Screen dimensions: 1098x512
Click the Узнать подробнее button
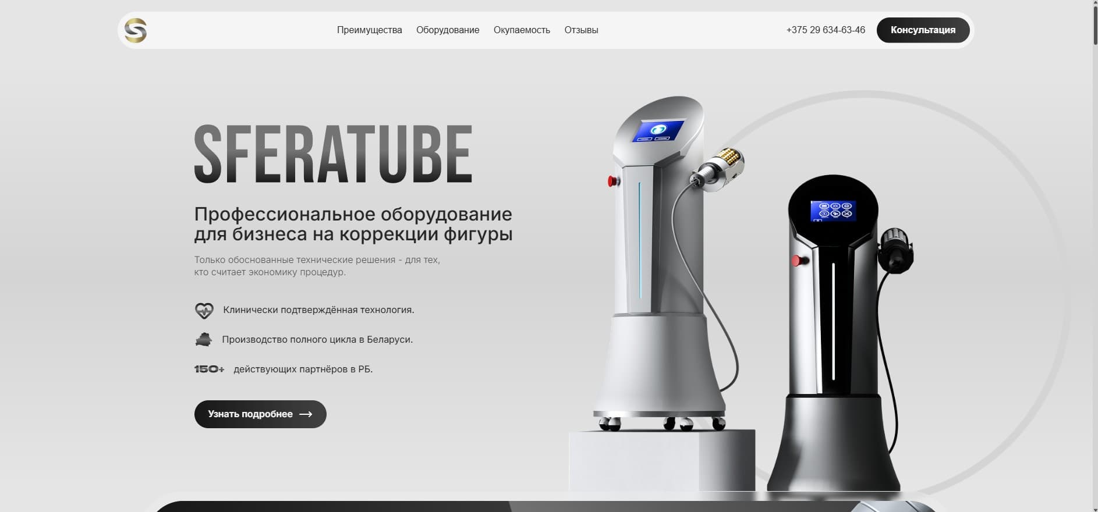tap(260, 414)
